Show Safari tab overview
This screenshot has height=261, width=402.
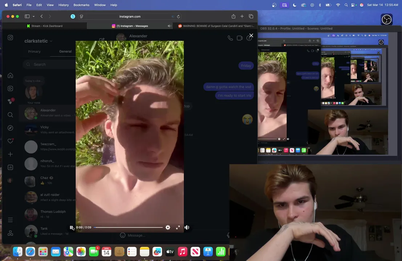pyautogui.click(x=251, y=16)
